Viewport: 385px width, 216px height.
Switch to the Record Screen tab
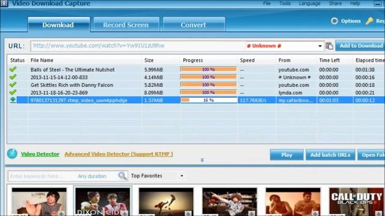pyautogui.click(x=126, y=25)
